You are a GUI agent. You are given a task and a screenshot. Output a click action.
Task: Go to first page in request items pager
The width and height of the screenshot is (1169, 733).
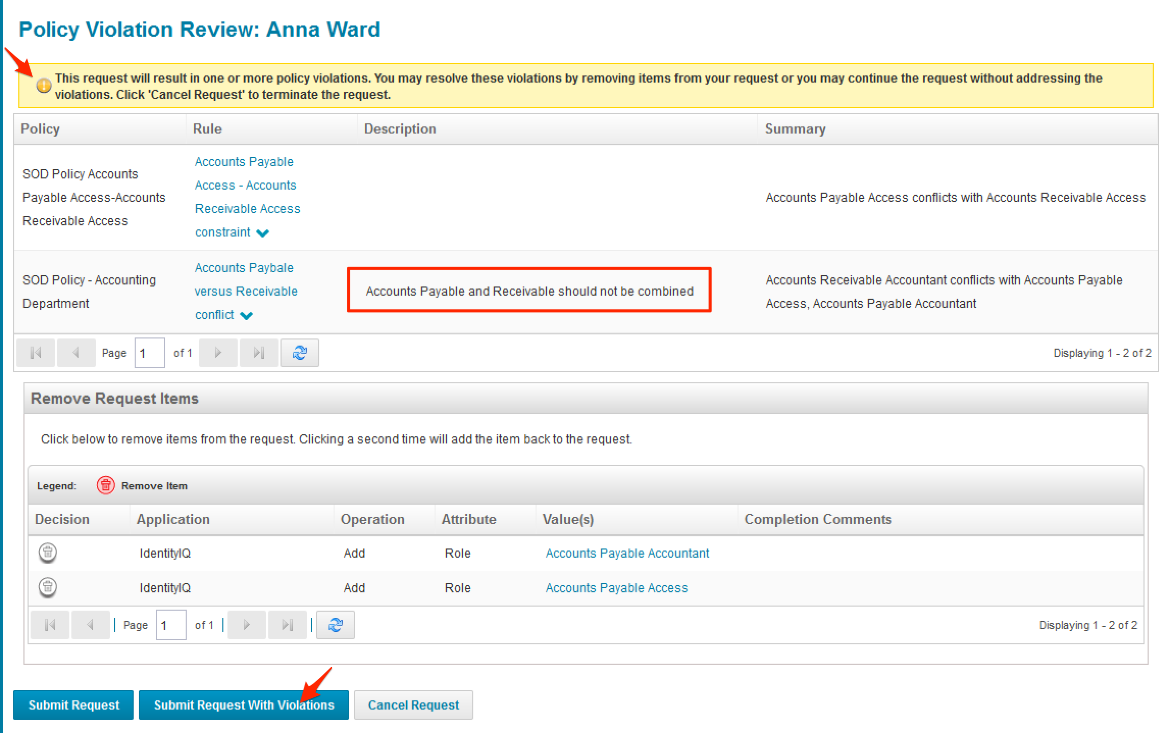[50, 625]
